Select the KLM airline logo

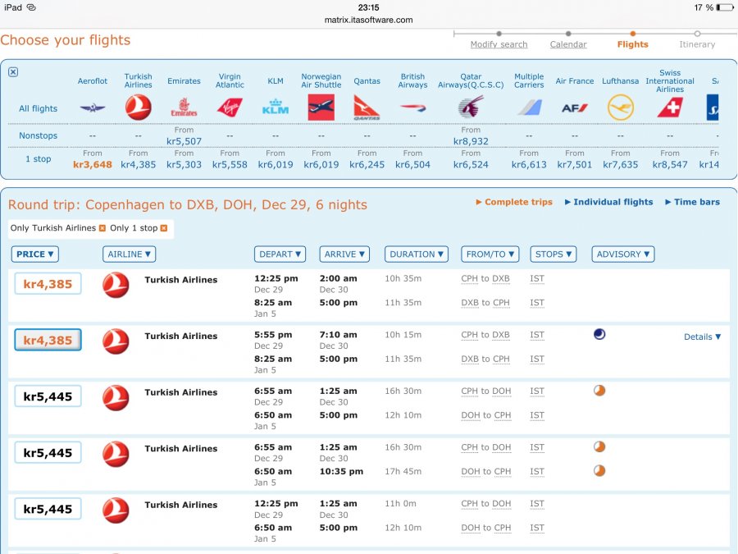276,108
